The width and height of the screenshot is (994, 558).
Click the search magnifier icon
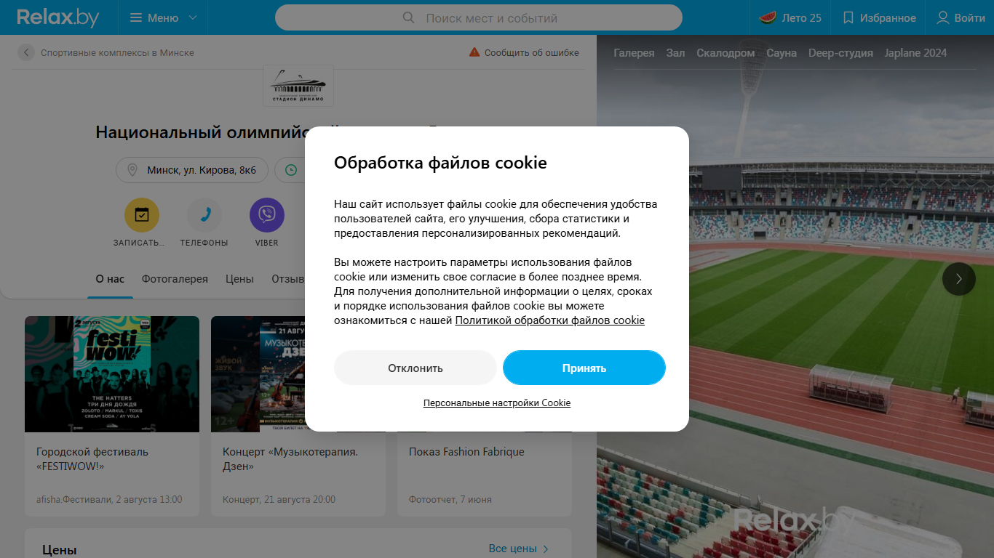coord(409,17)
